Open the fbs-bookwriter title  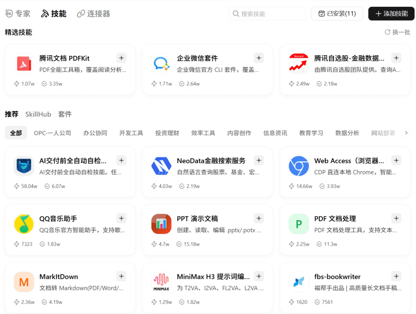(x=337, y=277)
